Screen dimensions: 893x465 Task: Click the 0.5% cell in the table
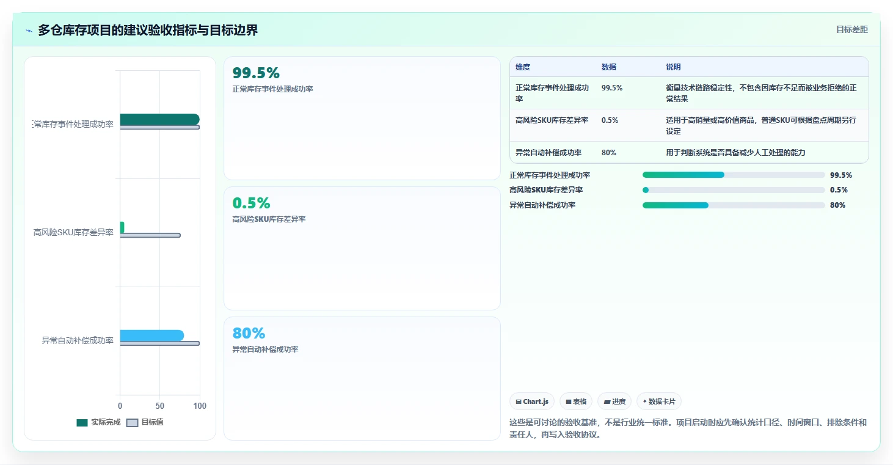[x=610, y=120]
